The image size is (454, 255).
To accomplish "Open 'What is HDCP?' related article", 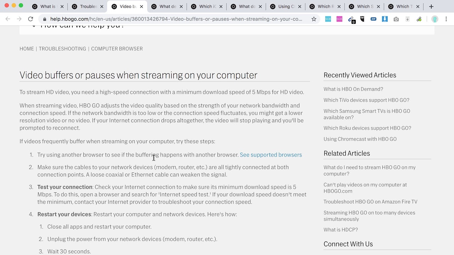I will coord(340,230).
